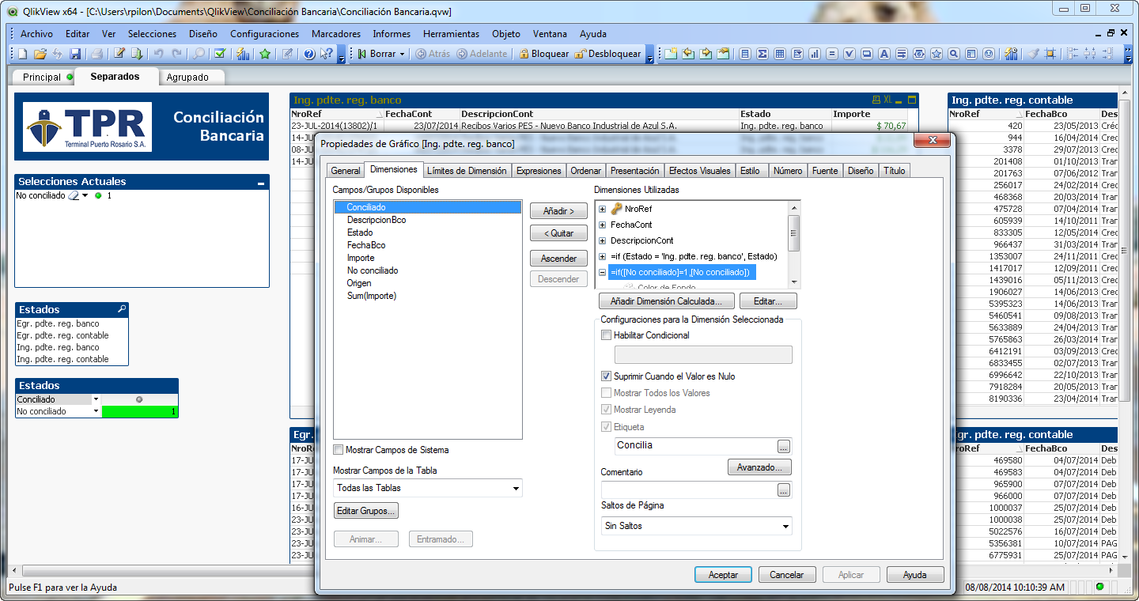Select the Principal sheet tab
Screen dimensions: 1139x601
(x=42, y=77)
